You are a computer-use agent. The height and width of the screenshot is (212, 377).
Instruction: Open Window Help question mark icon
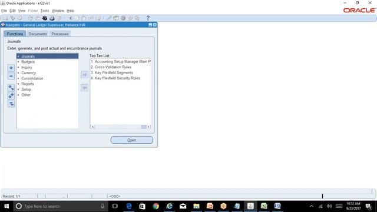[148, 18]
